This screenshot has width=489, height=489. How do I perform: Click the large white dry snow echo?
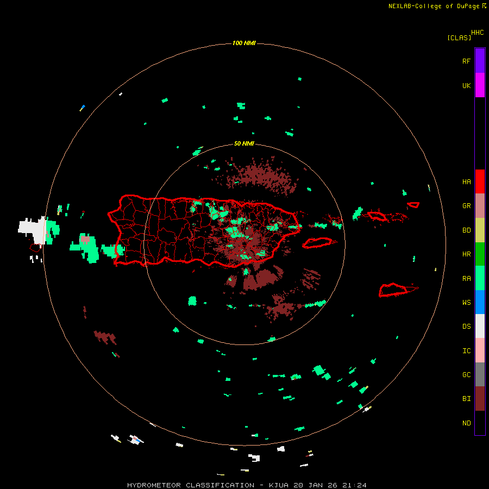pyautogui.click(x=34, y=230)
